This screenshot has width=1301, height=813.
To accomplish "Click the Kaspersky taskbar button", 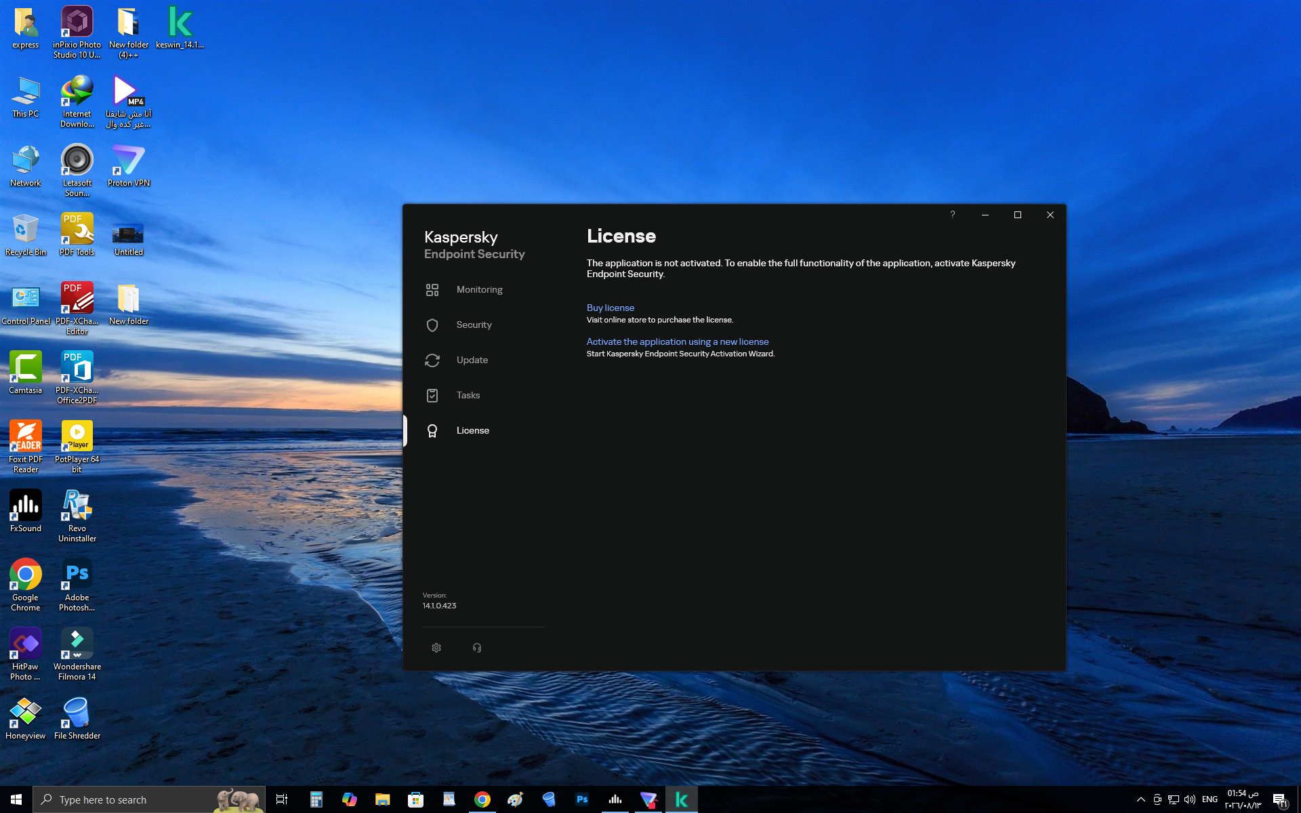I will click(681, 799).
